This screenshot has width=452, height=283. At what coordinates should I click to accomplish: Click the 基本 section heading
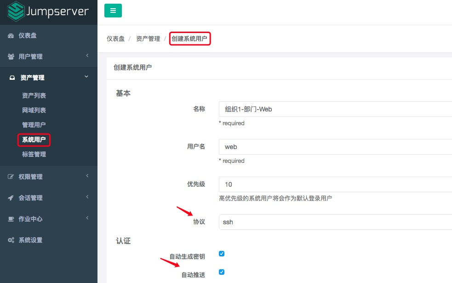click(123, 94)
